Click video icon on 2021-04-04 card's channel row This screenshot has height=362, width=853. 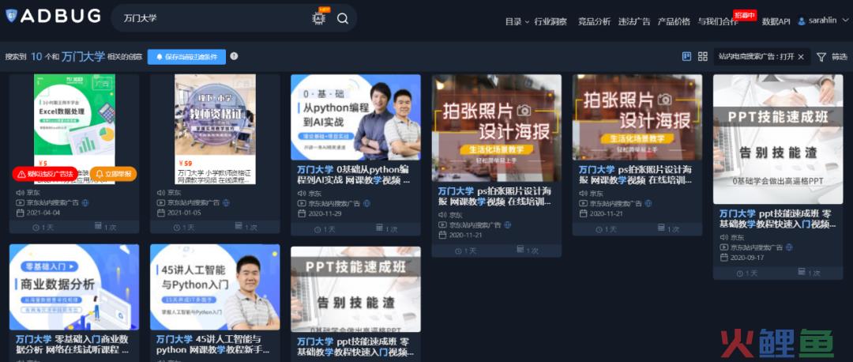(20, 202)
